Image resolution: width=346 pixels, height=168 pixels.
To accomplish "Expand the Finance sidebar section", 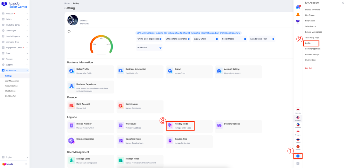I will coord(15,59).
